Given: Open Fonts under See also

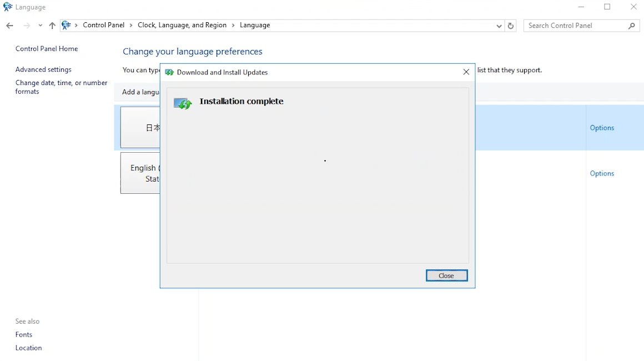Looking at the screenshot, I should 24,335.
